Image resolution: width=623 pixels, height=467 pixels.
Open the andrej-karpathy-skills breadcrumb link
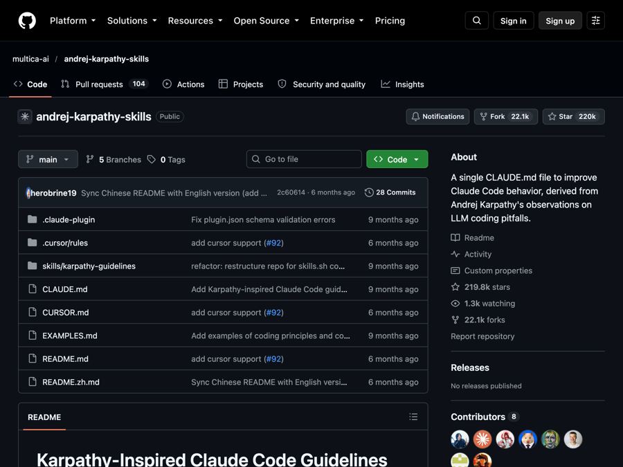107,59
